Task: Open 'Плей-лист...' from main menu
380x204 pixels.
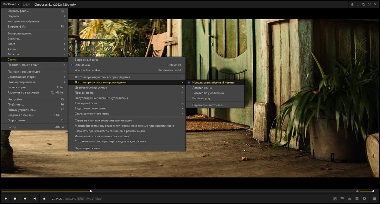Action: (34, 104)
